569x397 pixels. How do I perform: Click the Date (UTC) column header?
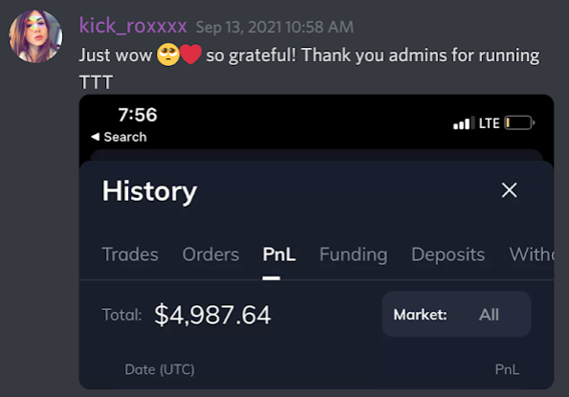(x=160, y=369)
